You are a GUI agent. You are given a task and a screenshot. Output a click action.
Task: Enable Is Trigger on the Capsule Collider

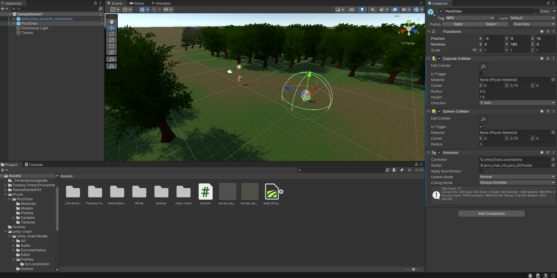point(481,73)
